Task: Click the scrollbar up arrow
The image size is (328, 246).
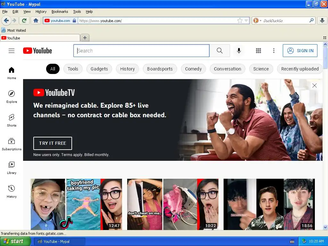Action: [325, 44]
